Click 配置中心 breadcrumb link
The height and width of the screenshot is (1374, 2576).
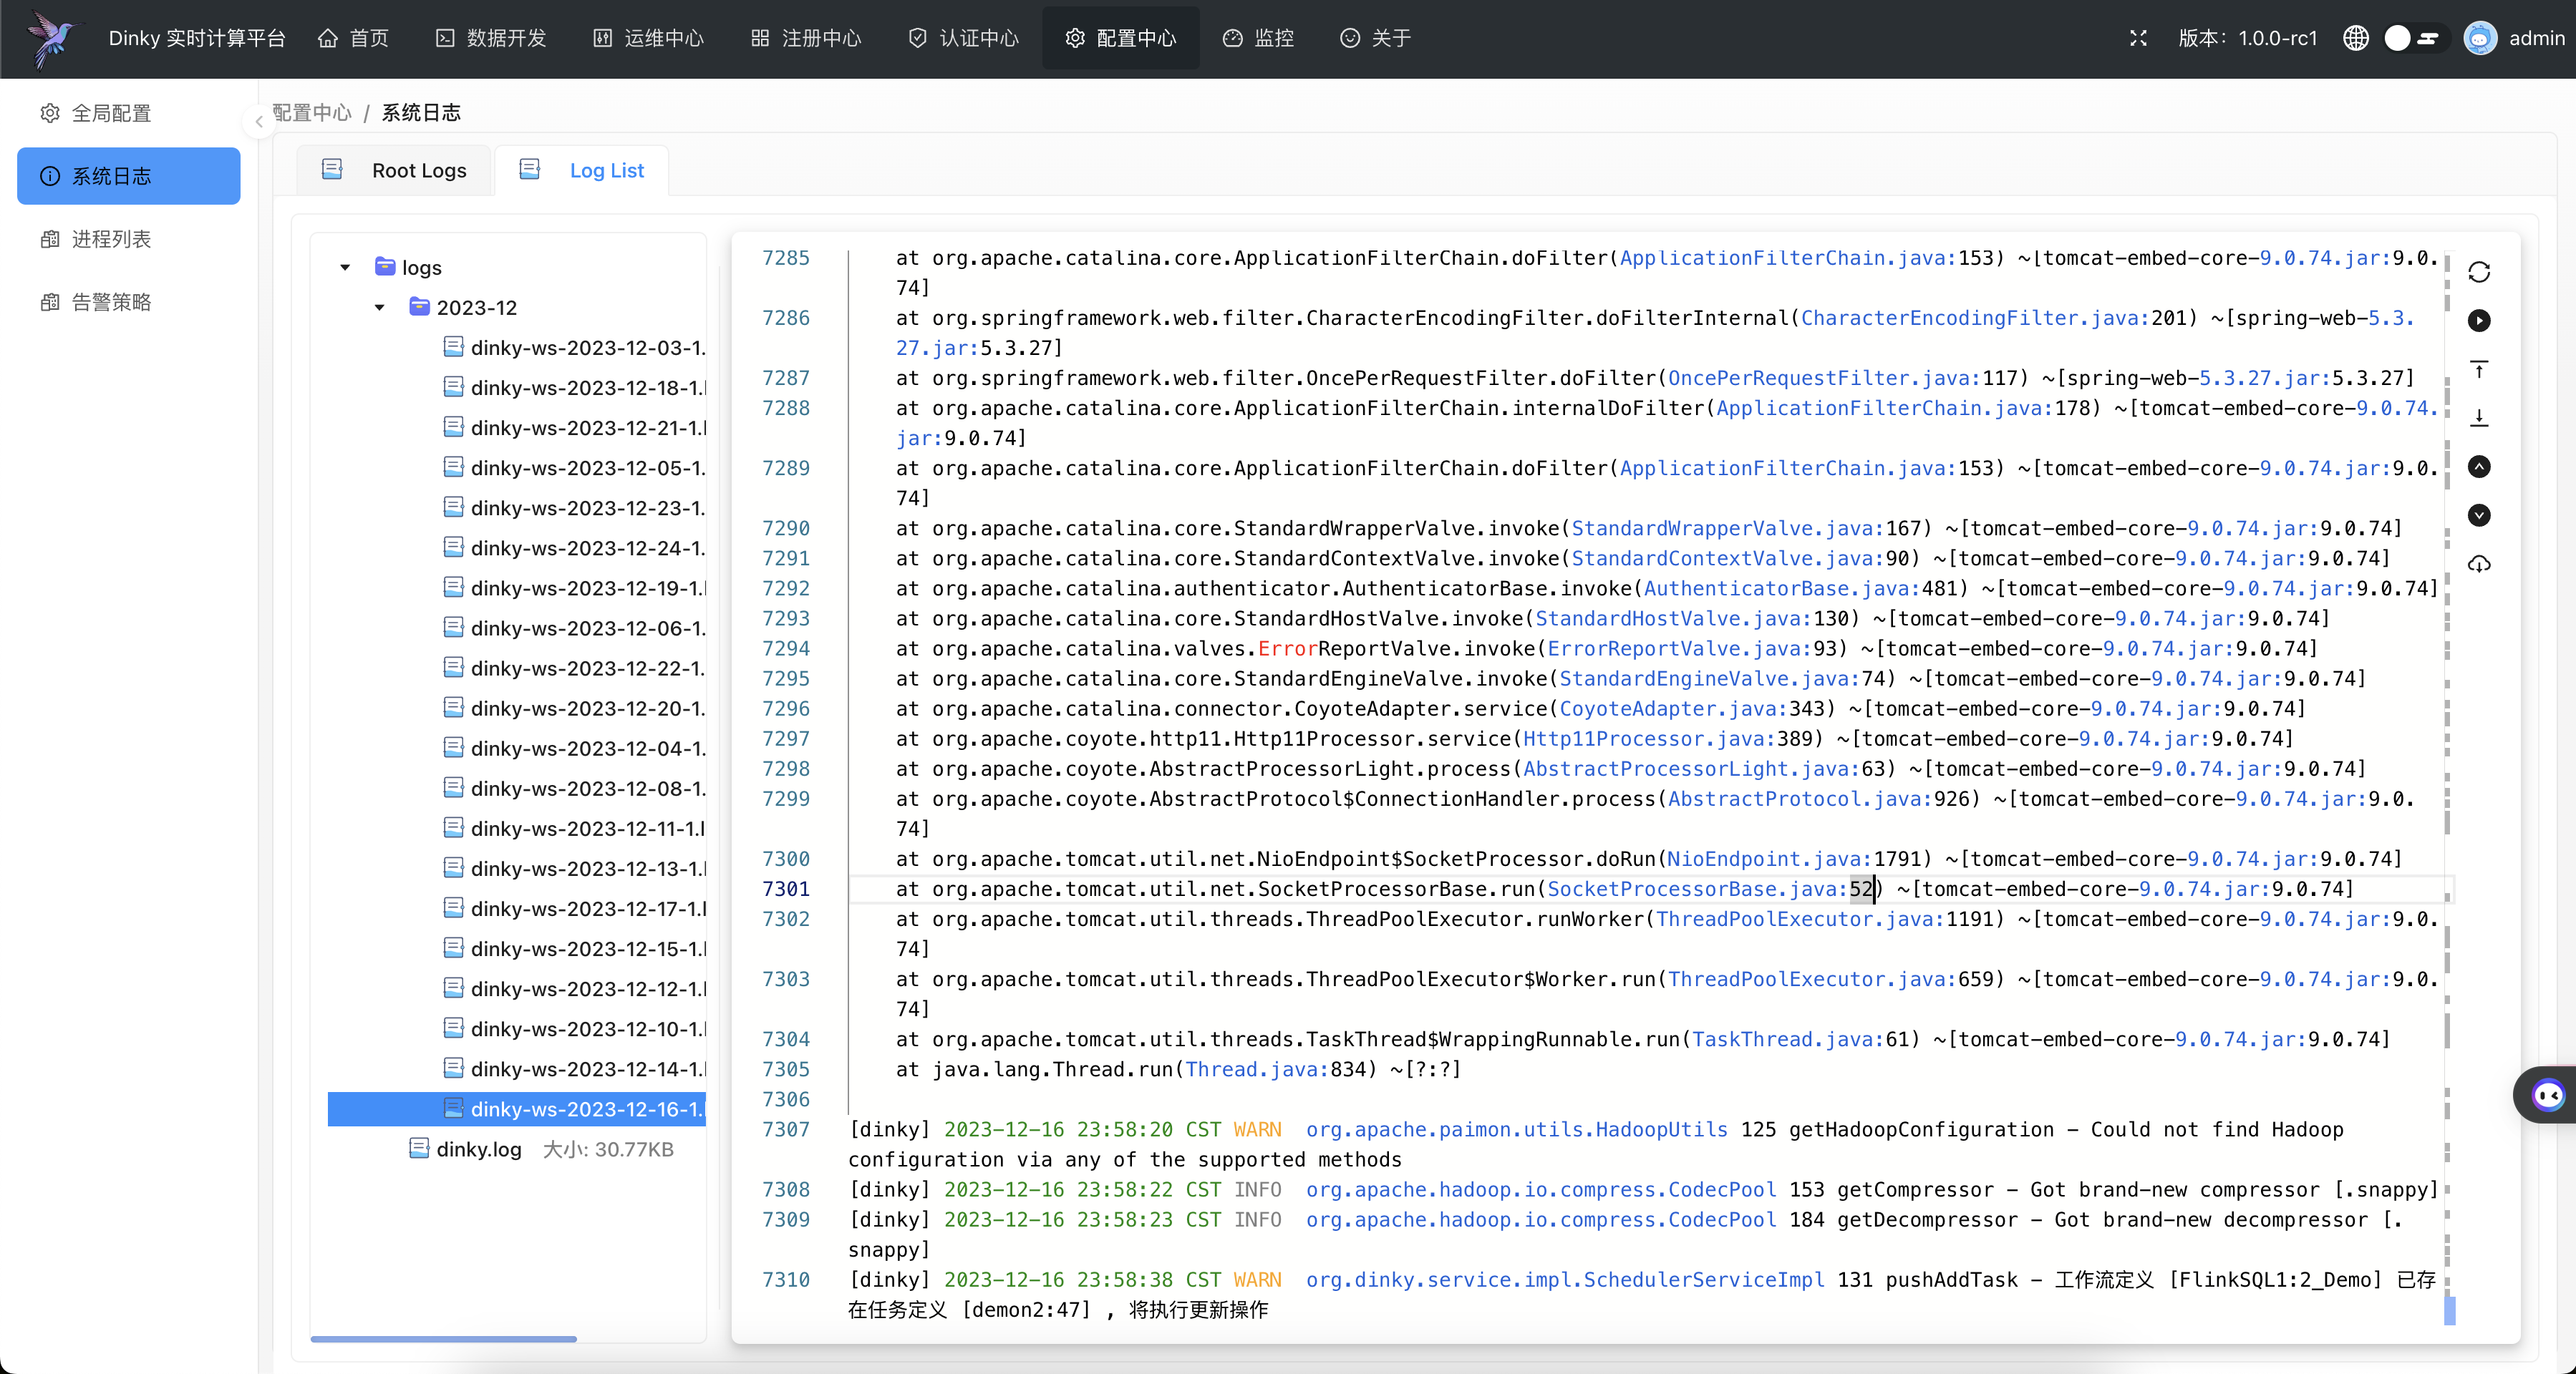312,113
